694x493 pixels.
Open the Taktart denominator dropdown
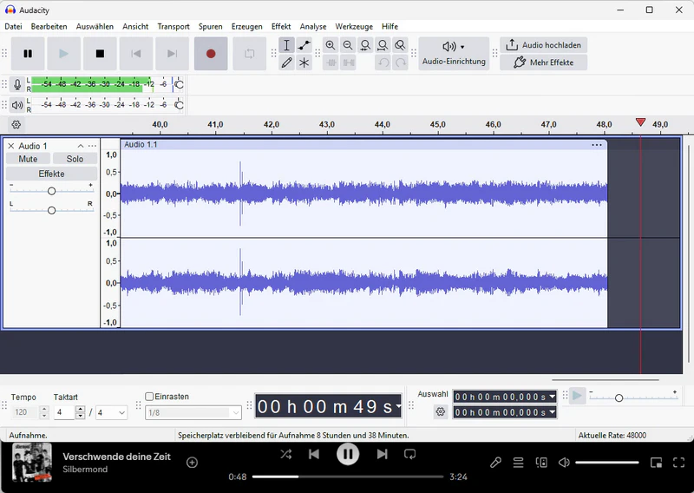coord(111,412)
